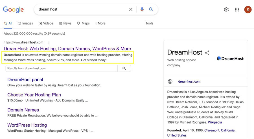This screenshot has height=139, width=254.
Task: Click the blue magnifier search icon
Action: (x=151, y=10)
